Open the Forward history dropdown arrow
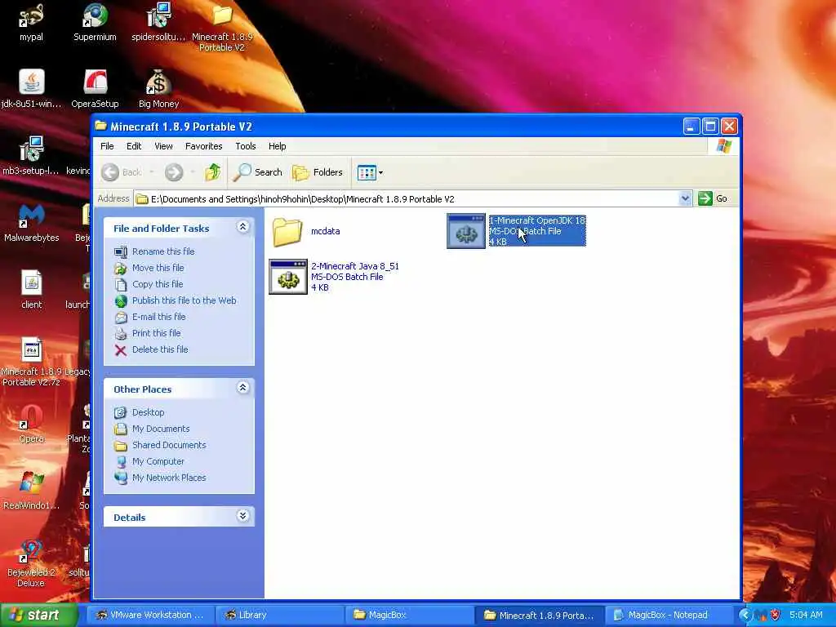The image size is (836, 627). [193, 172]
